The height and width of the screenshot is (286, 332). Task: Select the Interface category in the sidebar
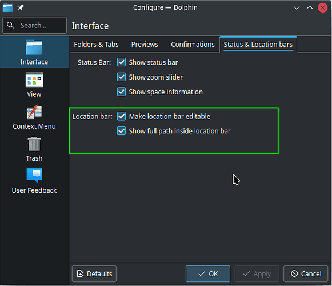(x=34, y=53)
